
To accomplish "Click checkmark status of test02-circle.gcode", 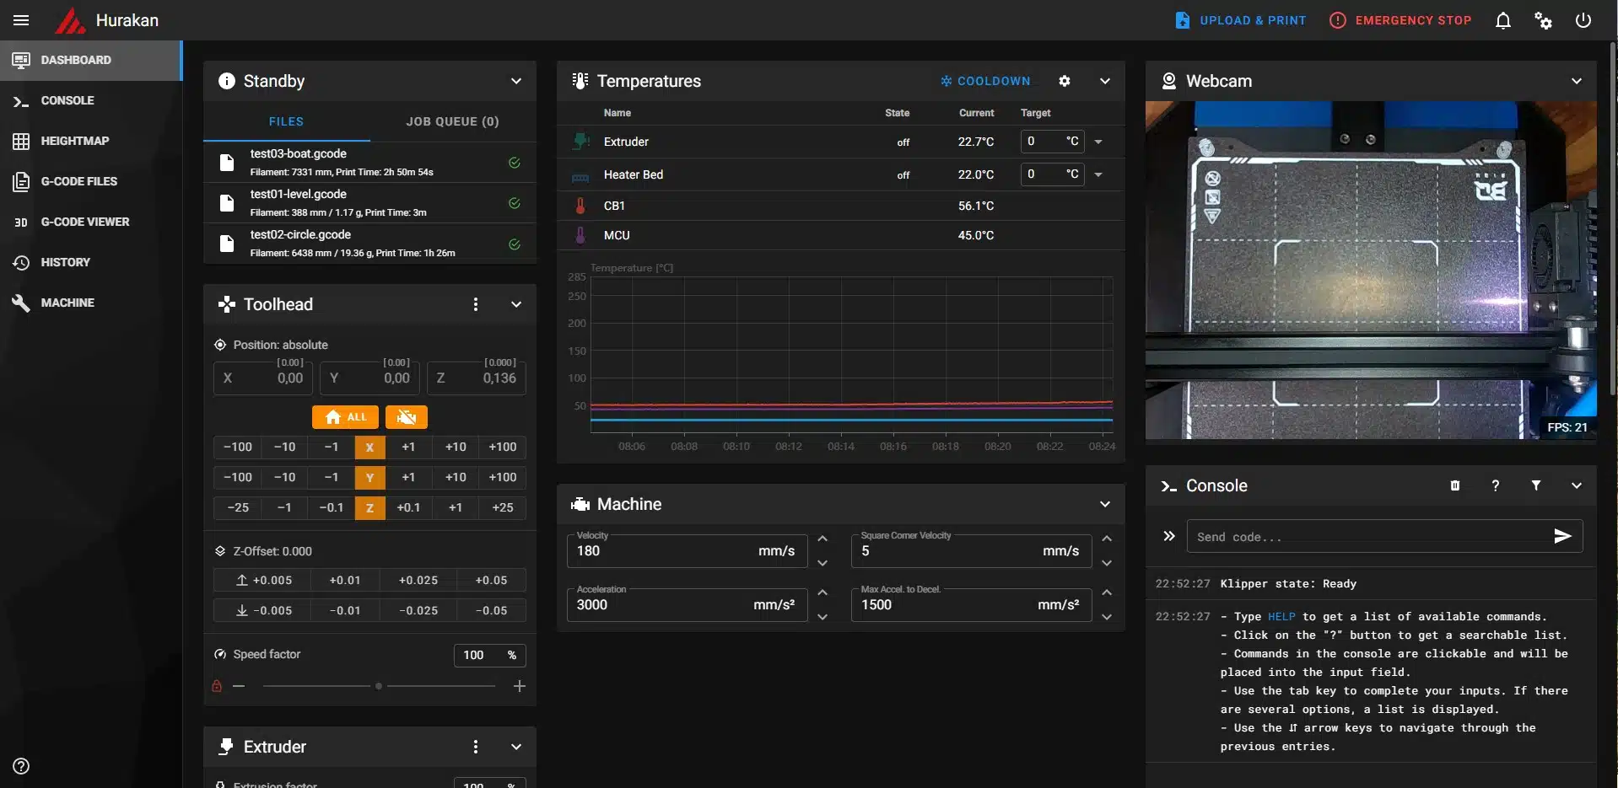I will click(x=514, y=244).
